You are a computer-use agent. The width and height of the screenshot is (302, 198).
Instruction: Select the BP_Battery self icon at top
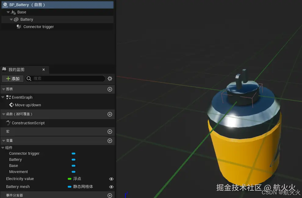click(x=5, y=5)
